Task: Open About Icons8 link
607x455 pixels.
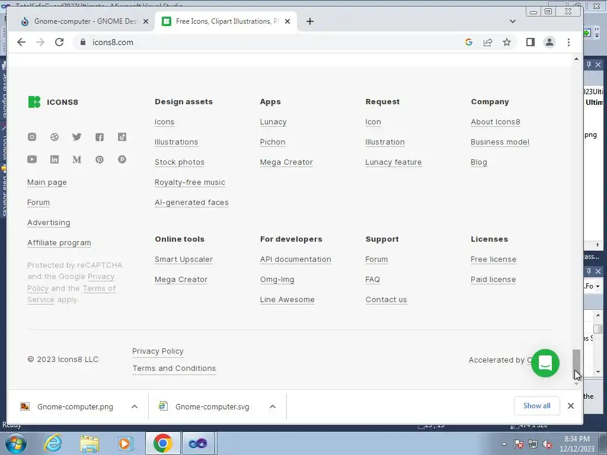Action: coord(495,122)
